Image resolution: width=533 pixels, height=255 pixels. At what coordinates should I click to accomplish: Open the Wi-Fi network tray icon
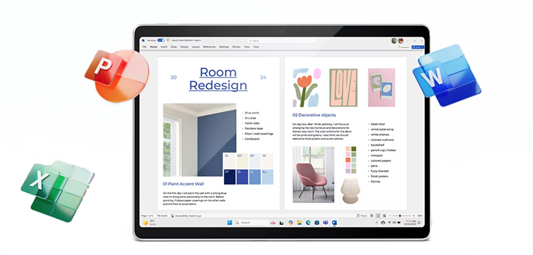point(390,222)
